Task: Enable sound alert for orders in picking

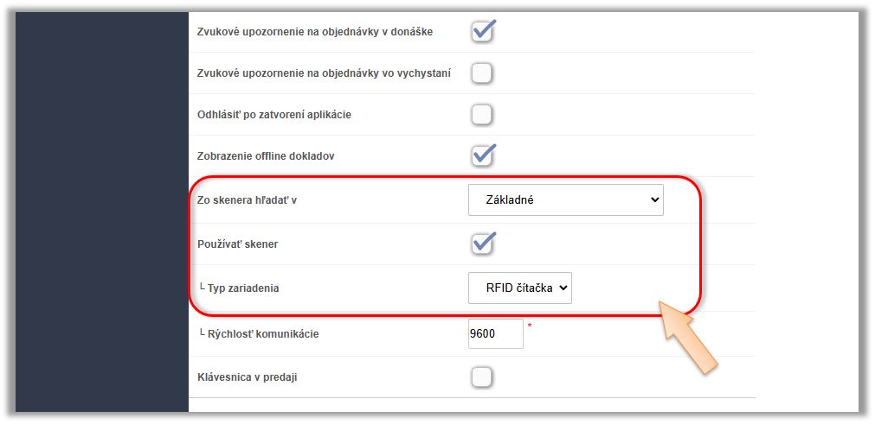Action: tap(482, 73)
